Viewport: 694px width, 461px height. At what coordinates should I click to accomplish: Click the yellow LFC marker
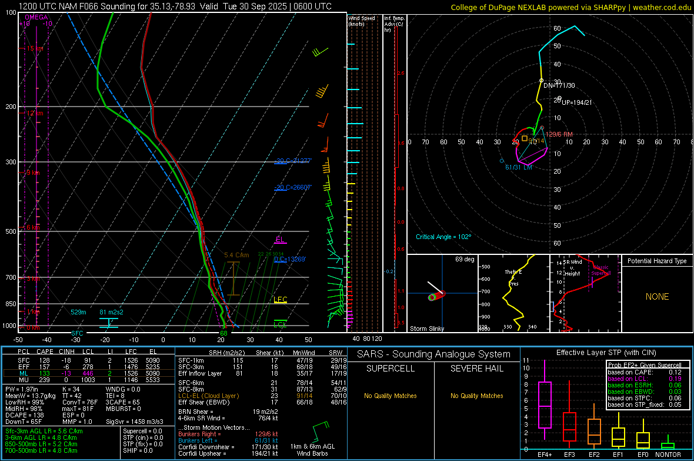[281, 300]
